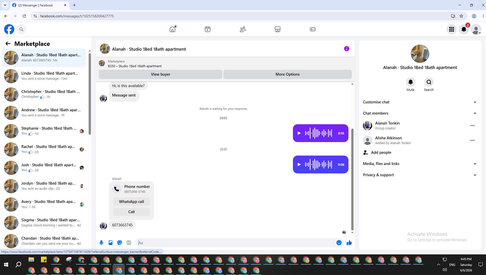Open options for Alisha Atkinson member
486x275 pixels.
472,140
